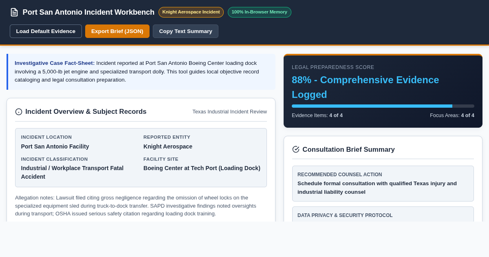Load the default evidence set
This screenshot has width=489, height=257.
tap(46, 31)
